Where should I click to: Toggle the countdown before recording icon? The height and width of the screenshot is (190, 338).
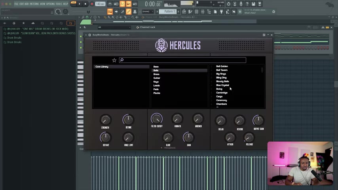point(122,4)
